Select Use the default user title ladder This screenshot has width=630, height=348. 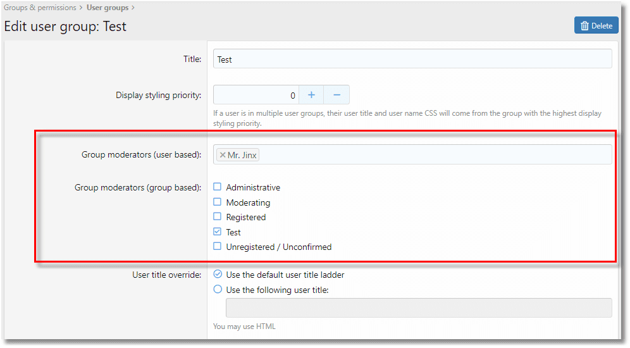pyautogui.click(x=218, y=275)
